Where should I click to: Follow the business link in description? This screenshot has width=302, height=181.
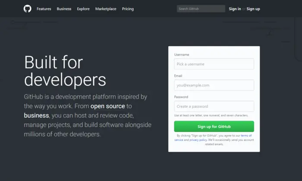[36, 115]
